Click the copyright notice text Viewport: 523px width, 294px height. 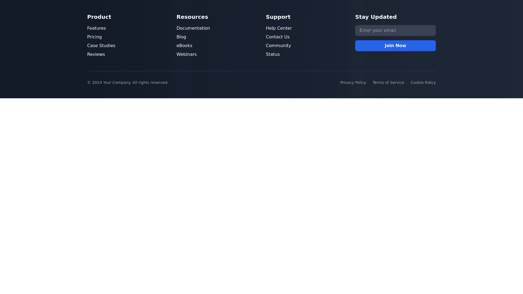127,82
